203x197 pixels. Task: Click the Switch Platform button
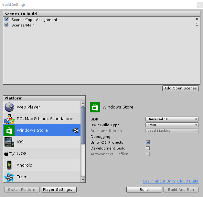coord(22,190)
